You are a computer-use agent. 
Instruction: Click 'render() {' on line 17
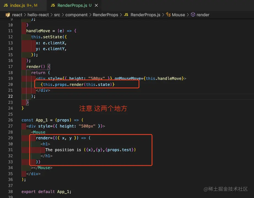pos(38,67)
